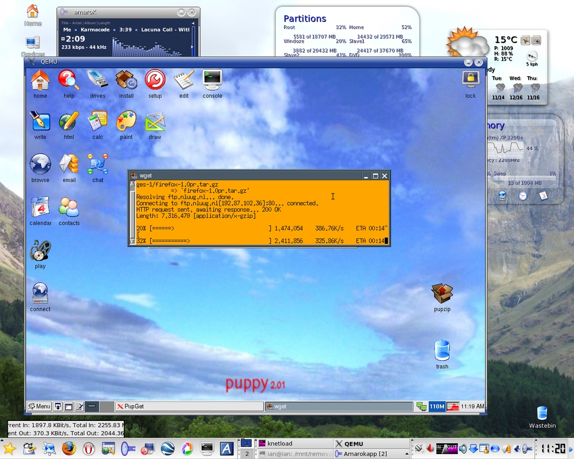Image resolution: width=574 pixels, height=459 pixels.
Task: Click the amaroK track position 2:09
Action: [x=76, y=39]
